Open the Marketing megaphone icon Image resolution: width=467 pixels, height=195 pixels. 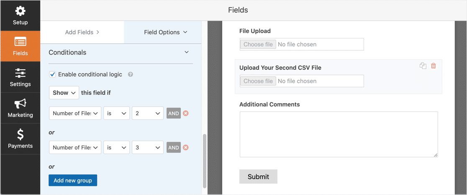(x=20, y=104)
